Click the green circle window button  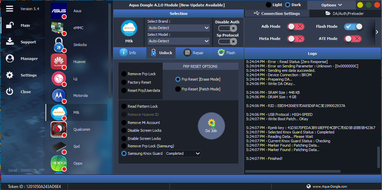(x=369, y=5)
